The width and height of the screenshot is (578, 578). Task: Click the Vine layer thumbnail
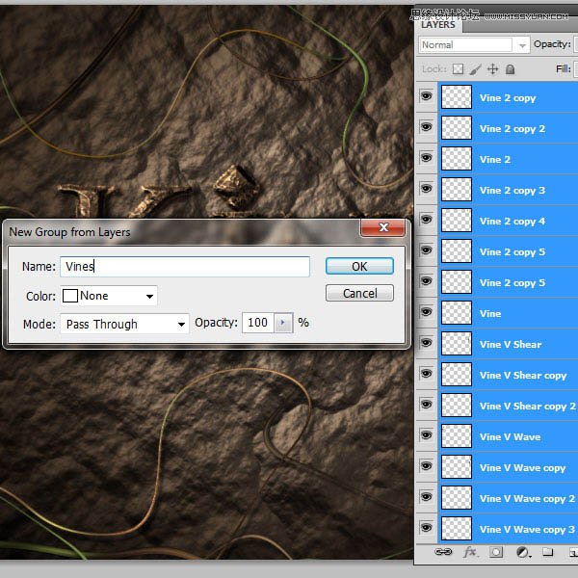tap(457, 313)
